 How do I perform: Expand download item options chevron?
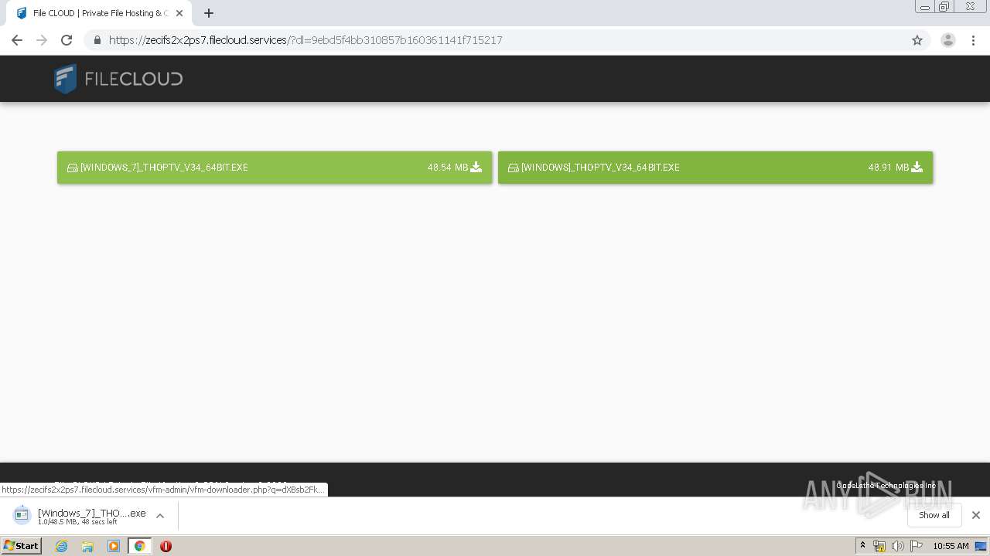coord(160,516)
